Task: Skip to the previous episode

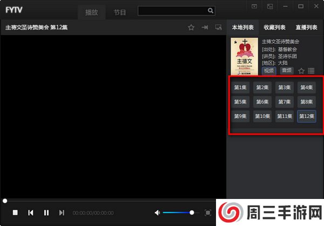Action: click(x=31, y=213)
